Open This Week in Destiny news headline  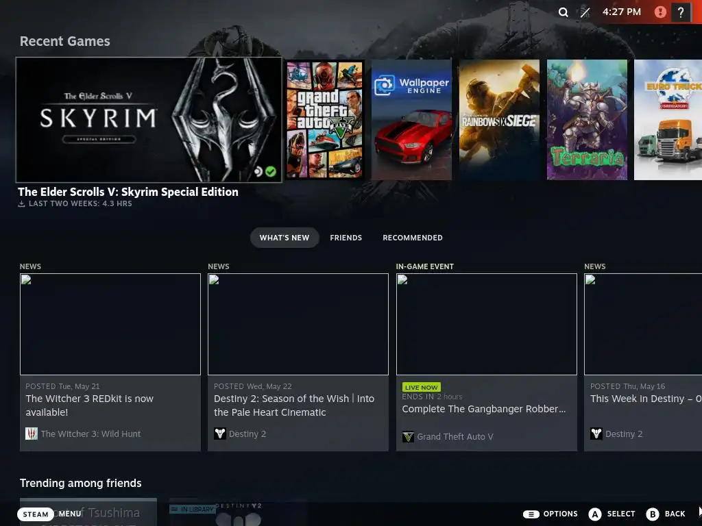coord(646,399)
